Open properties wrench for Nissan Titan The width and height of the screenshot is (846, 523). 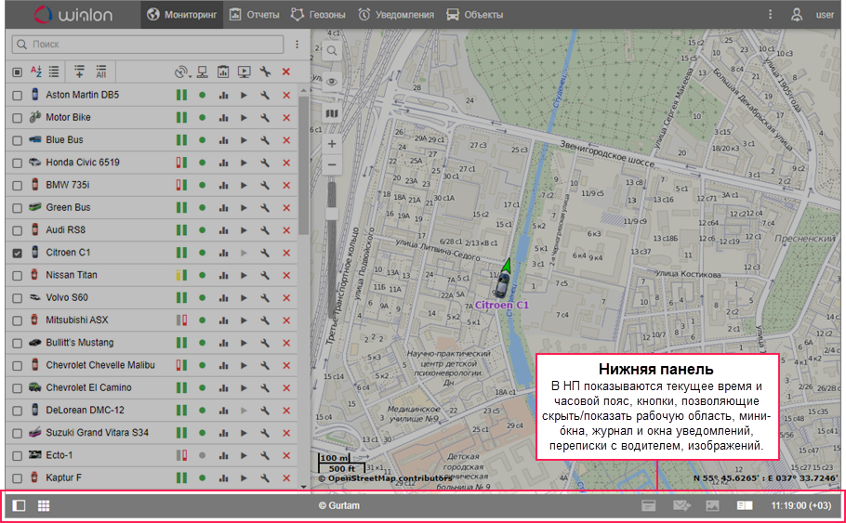click(x=265, y=275)
